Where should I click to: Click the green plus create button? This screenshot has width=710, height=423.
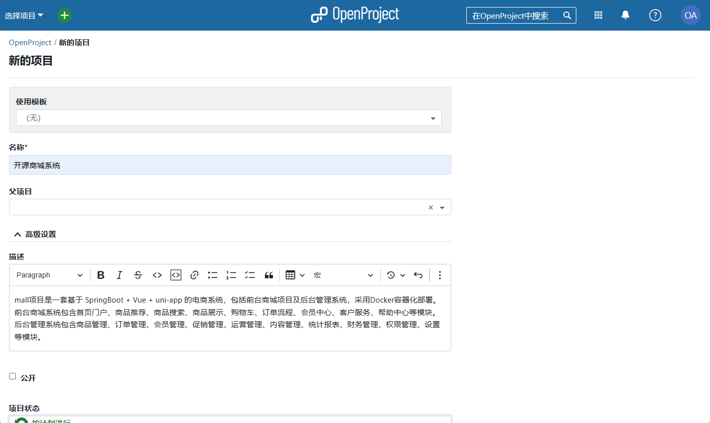(x=64, y=15)
